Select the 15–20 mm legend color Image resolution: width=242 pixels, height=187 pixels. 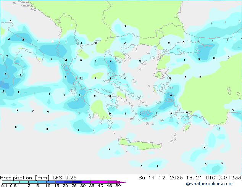click(59, 182)
